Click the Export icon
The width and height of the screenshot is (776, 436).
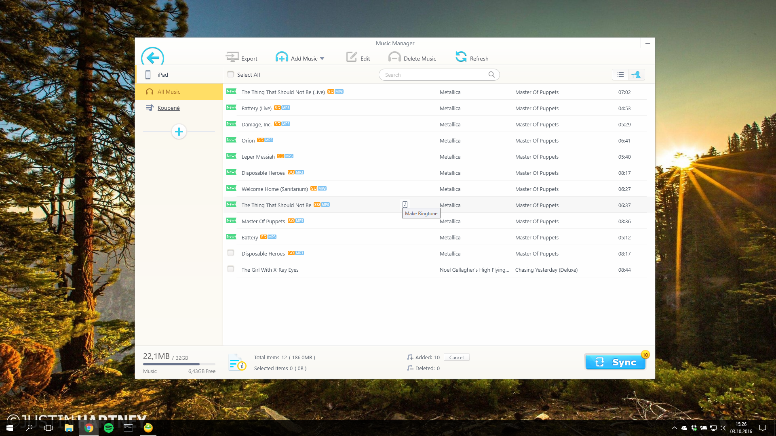(232, 57)
